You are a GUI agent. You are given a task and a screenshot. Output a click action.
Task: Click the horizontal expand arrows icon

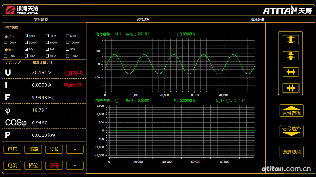tap(291, 72)
